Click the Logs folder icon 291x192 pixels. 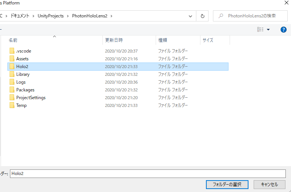[x=12, y=82]
